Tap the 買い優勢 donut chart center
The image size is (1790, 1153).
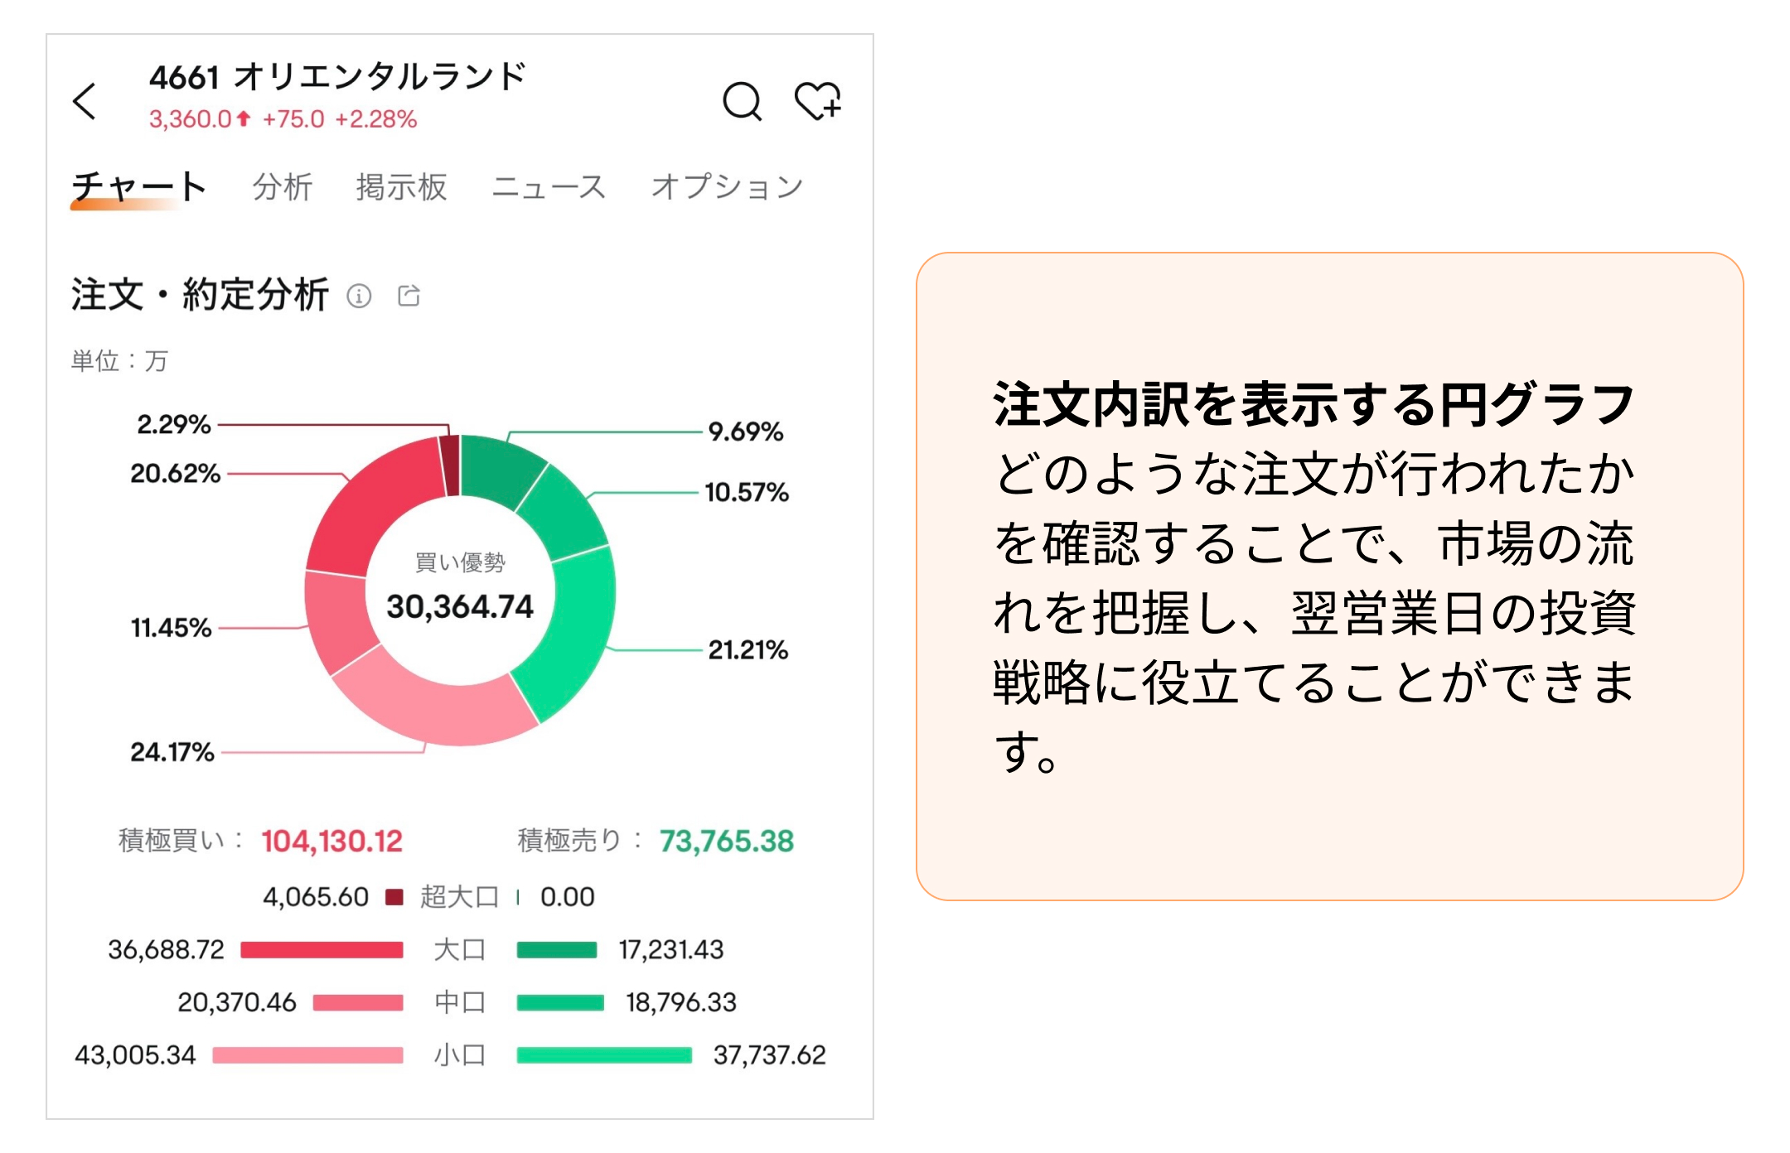[x=458, y=584]
